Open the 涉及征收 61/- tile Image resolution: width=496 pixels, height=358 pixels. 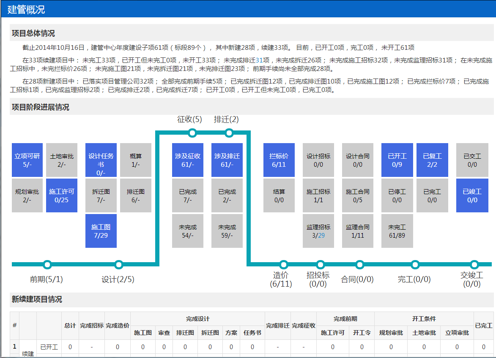click(188, 160)
